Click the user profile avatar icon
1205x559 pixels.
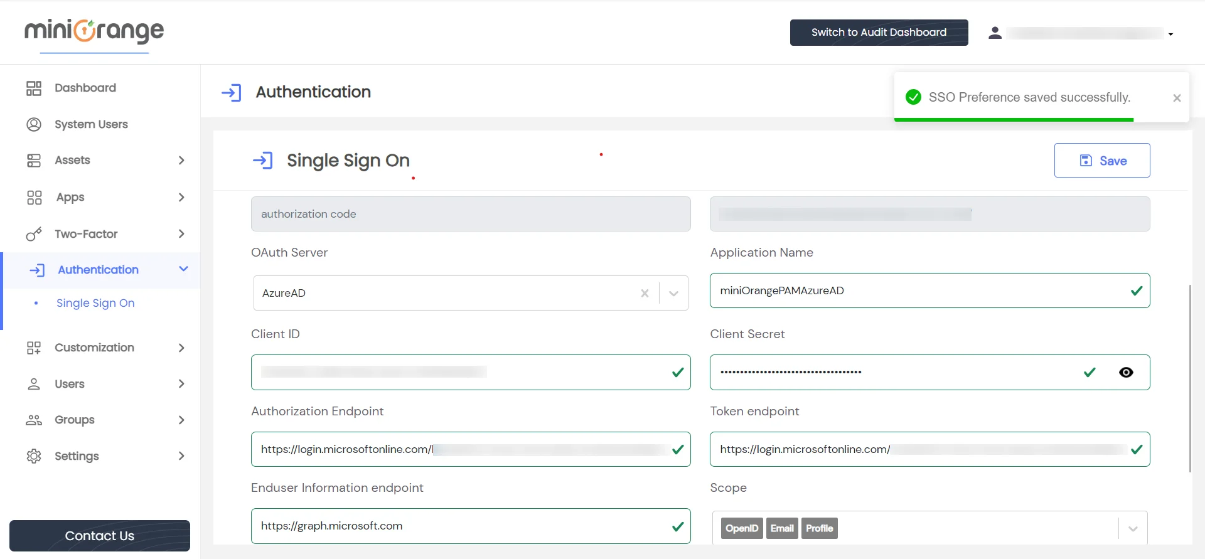(x=995, y=33)
